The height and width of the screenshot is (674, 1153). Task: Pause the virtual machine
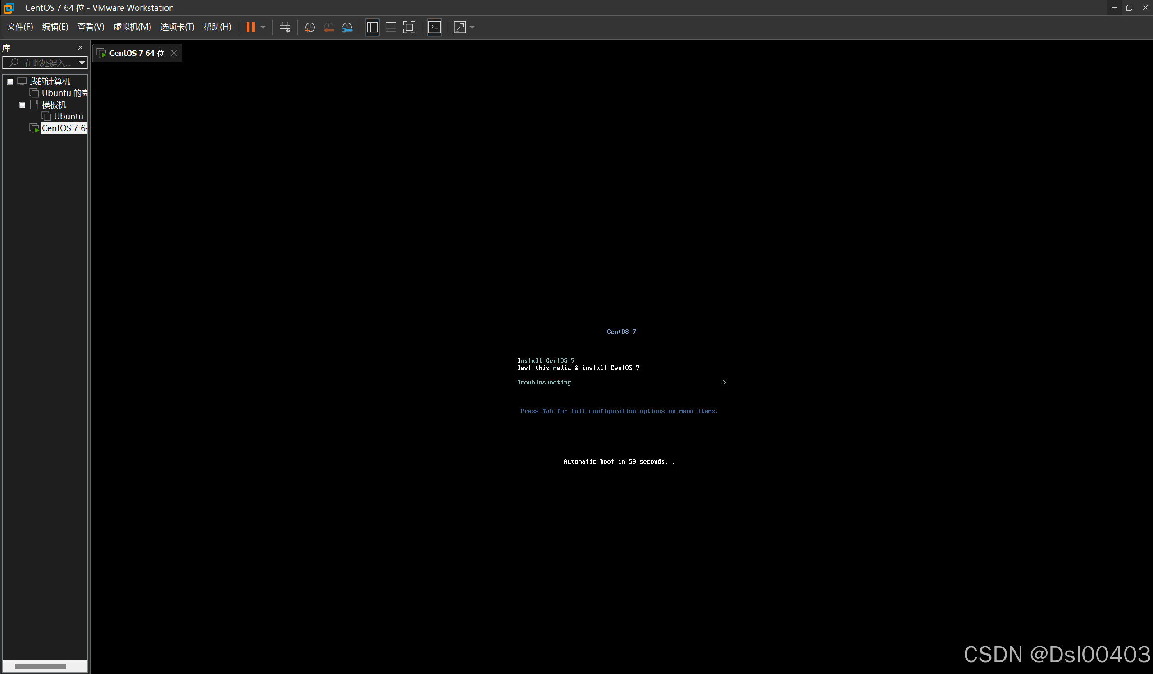[250, 27]
